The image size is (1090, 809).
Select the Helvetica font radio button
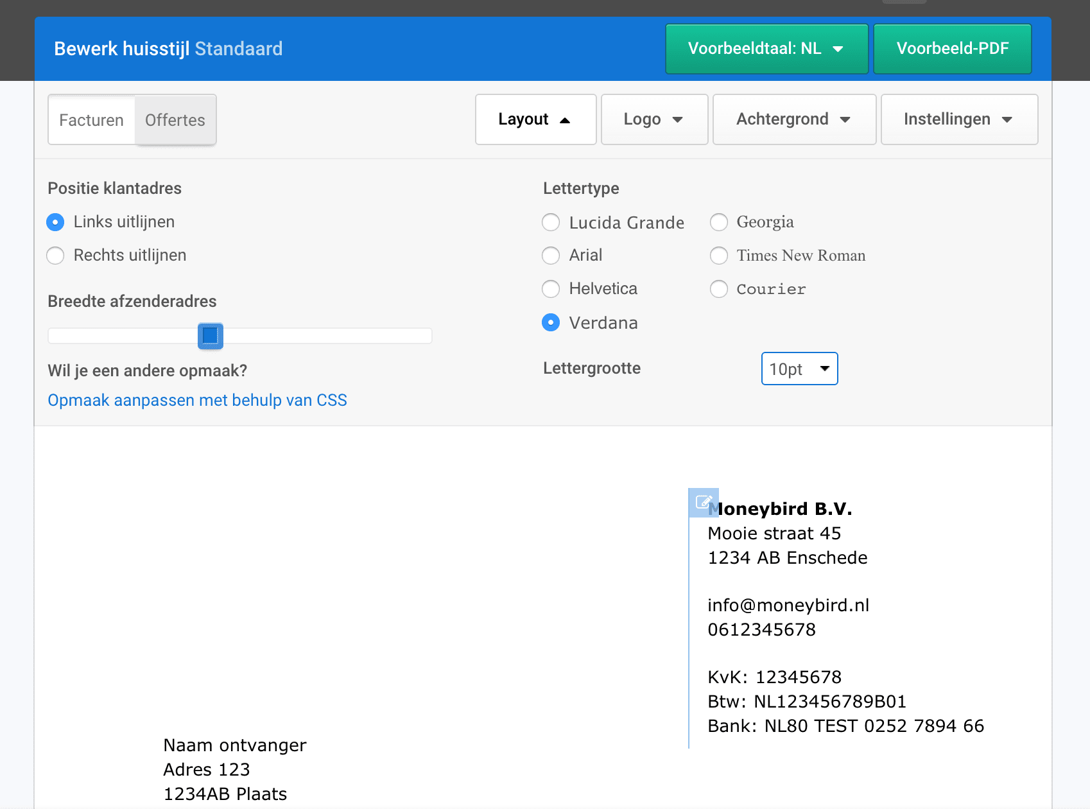(x=551, y=289)
